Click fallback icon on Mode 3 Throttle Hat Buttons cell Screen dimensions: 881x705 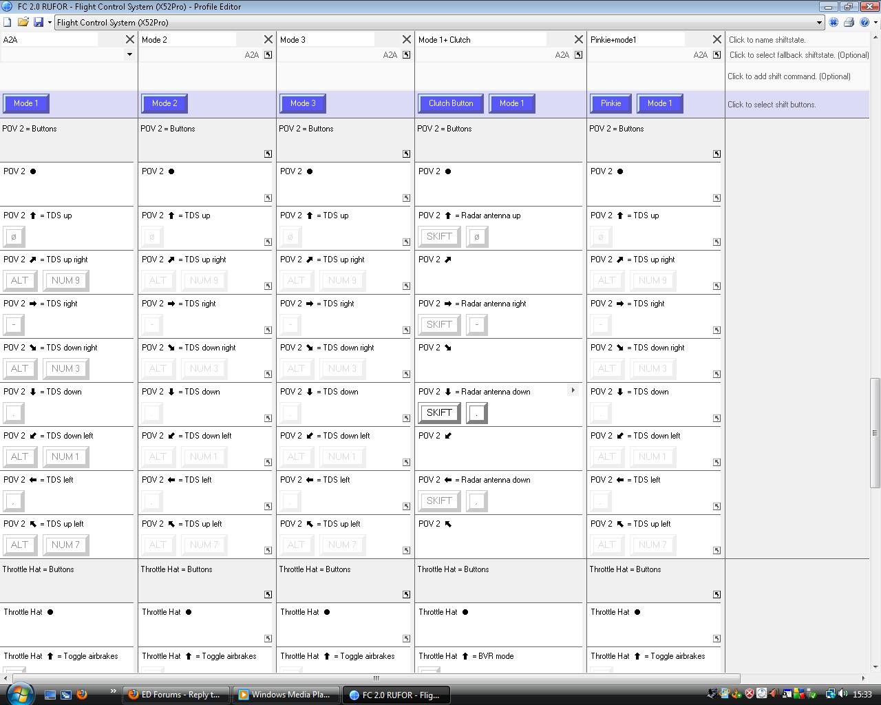tap(406, 594)
